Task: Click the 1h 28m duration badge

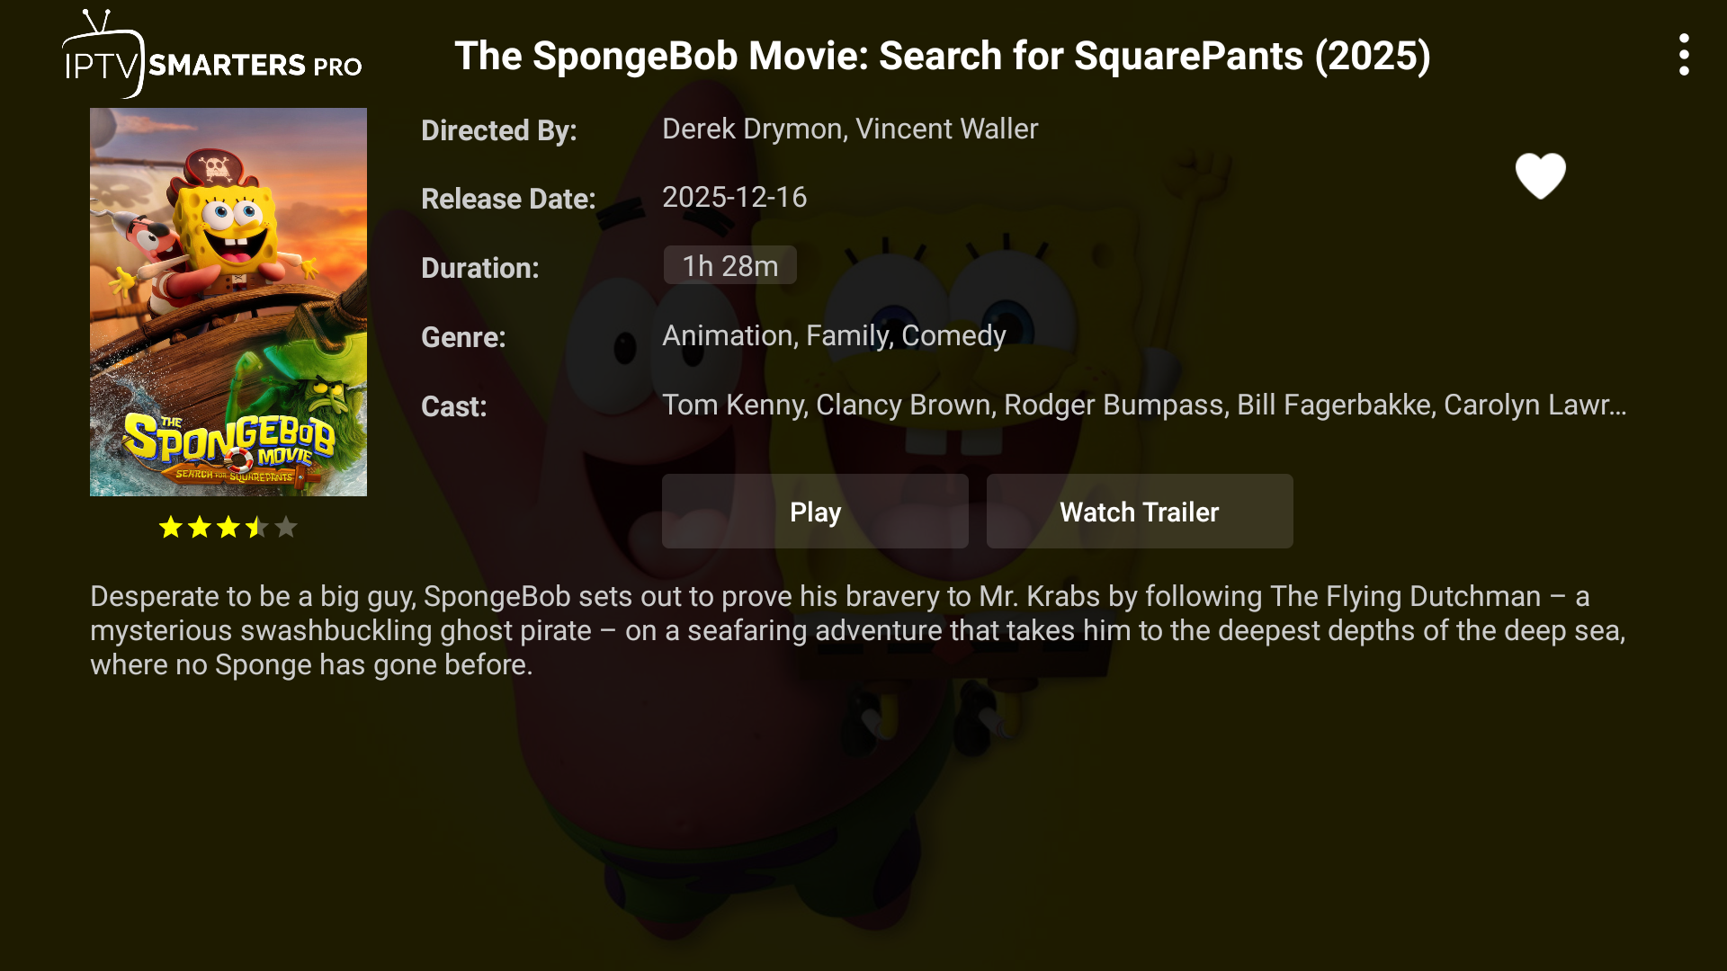Action: click(729, 266)
